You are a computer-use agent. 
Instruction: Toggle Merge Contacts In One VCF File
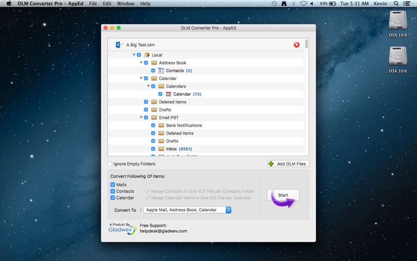coord(148,191)
